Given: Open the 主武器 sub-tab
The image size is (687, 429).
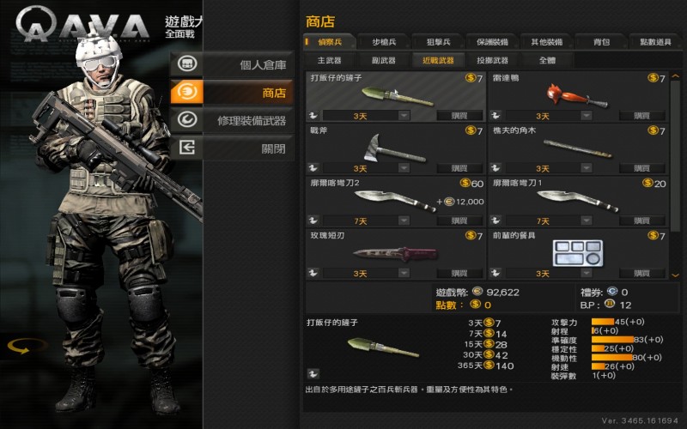Looking at the screenshot, I should pos(330,60).
